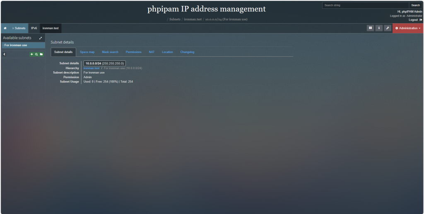
Task: Open ironman.test link in Hierarchy row
Action: click(x=92, y=68)
